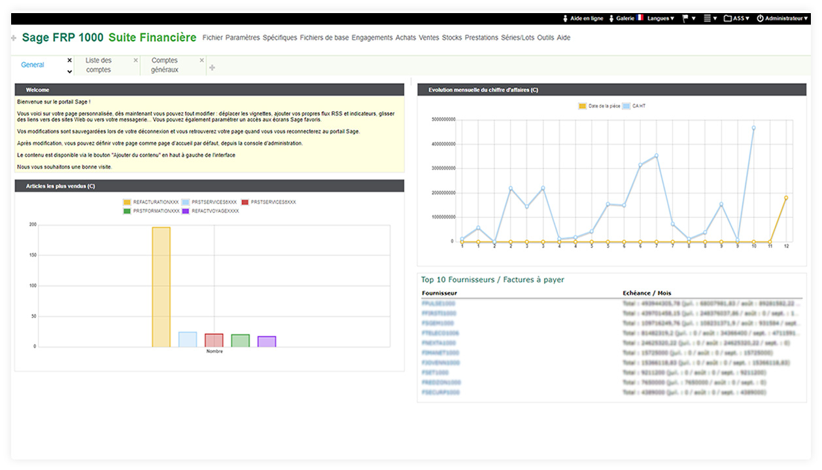Screen dimensions: 822x470
Task: Toggle the purple REFACTVOYAGEXXXX legend swatch
Action: 186,211
